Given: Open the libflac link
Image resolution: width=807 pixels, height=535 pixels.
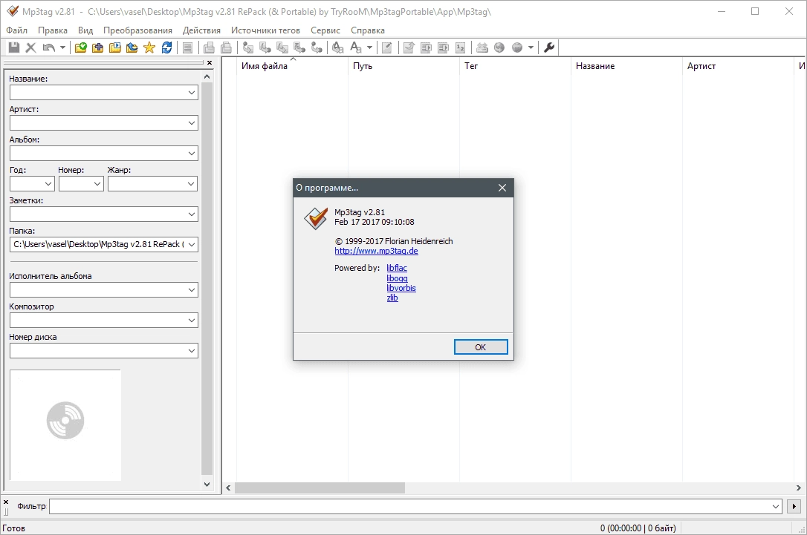Looking at the screenshot, I should click(x=397, y=268).
